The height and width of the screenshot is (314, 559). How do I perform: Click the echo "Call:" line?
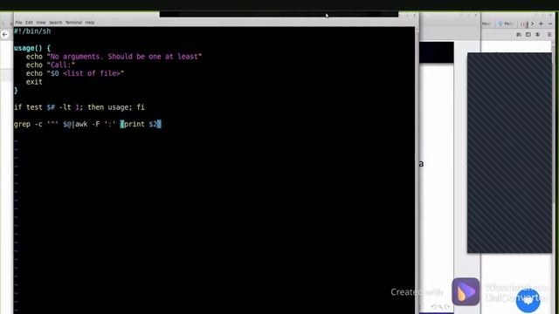pyautogui.click(x=51, y=65)
